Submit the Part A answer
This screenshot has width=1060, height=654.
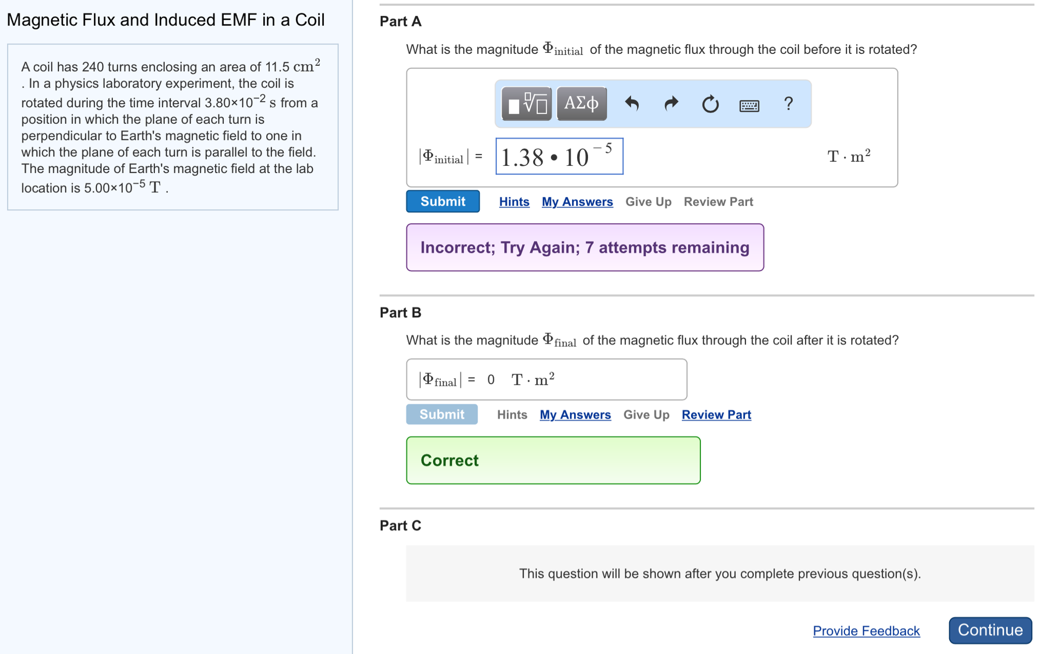[443, 201]
